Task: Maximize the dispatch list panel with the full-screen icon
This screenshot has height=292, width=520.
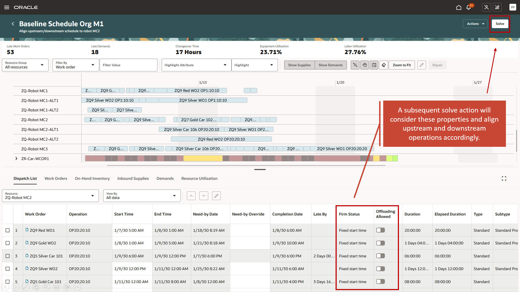Action: tap(504, 178)
